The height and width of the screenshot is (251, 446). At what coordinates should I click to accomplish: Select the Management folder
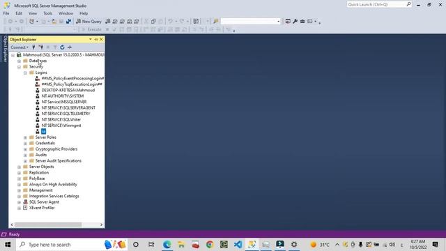pyautogui.click(x=40, y=190)
